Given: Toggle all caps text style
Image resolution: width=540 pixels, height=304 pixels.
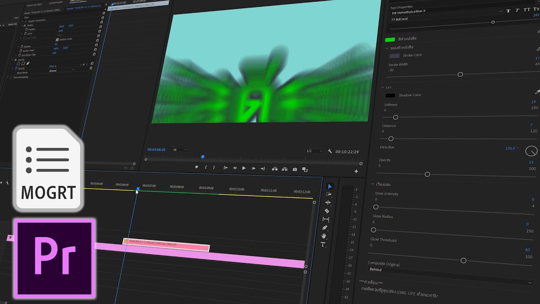Looking at the screenshot, I should click(x=526, y=10).
